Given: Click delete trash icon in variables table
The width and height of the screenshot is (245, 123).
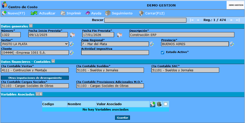Looking at the screenshot, I should point(159,104).
